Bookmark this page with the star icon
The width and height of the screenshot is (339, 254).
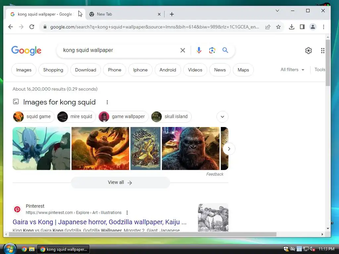pyautogui.click(x=278, y=27)
